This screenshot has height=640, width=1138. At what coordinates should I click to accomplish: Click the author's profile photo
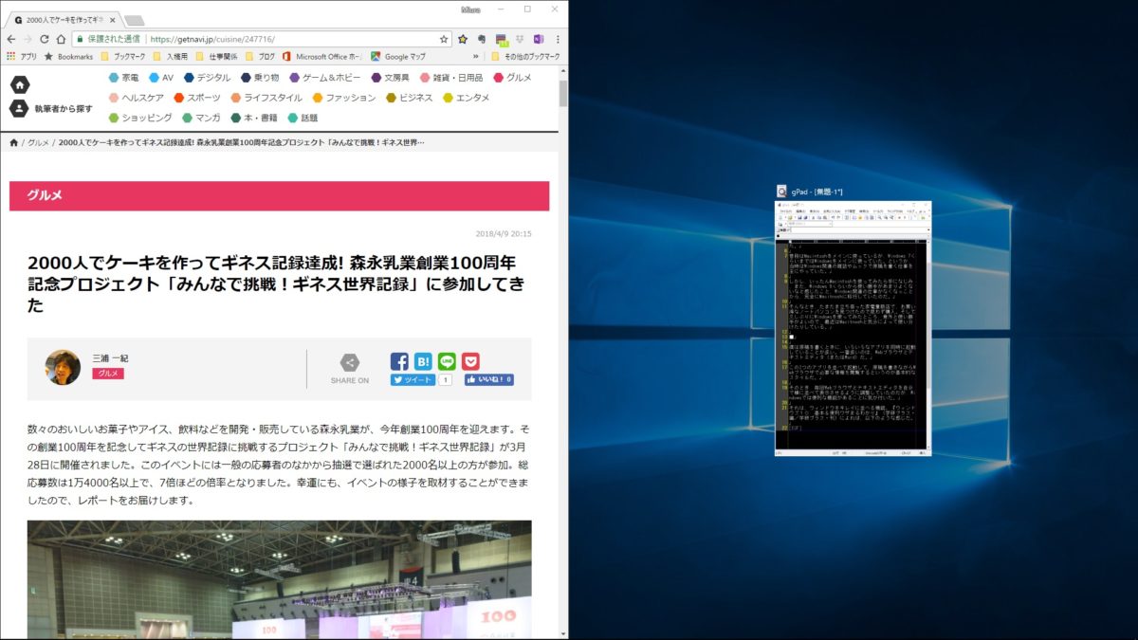coord(63,367)
